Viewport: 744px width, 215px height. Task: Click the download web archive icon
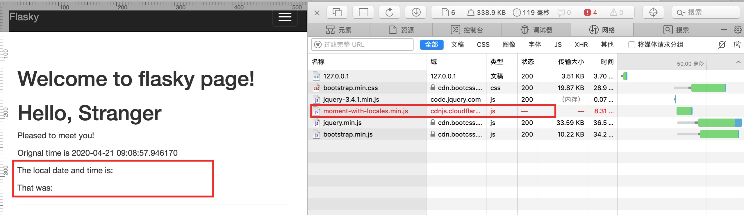416,12
